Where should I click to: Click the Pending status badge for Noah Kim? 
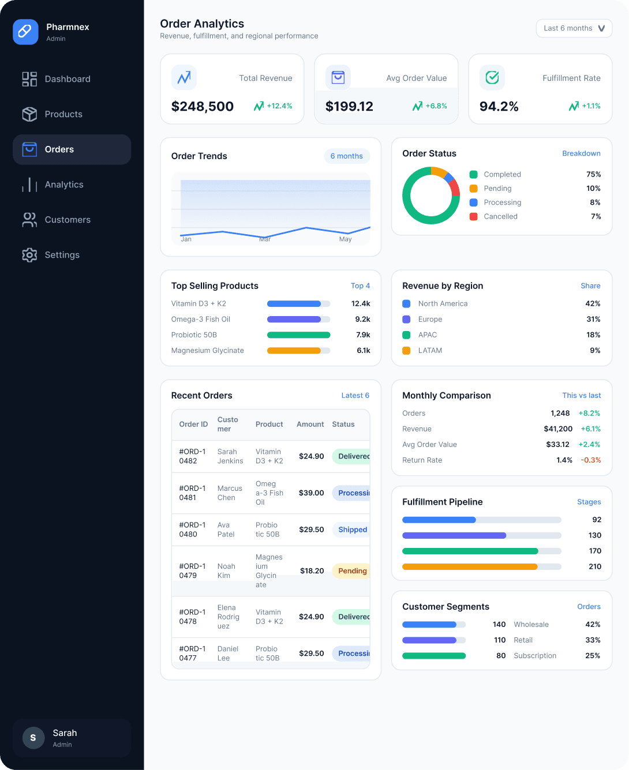[x=351, y=571]
